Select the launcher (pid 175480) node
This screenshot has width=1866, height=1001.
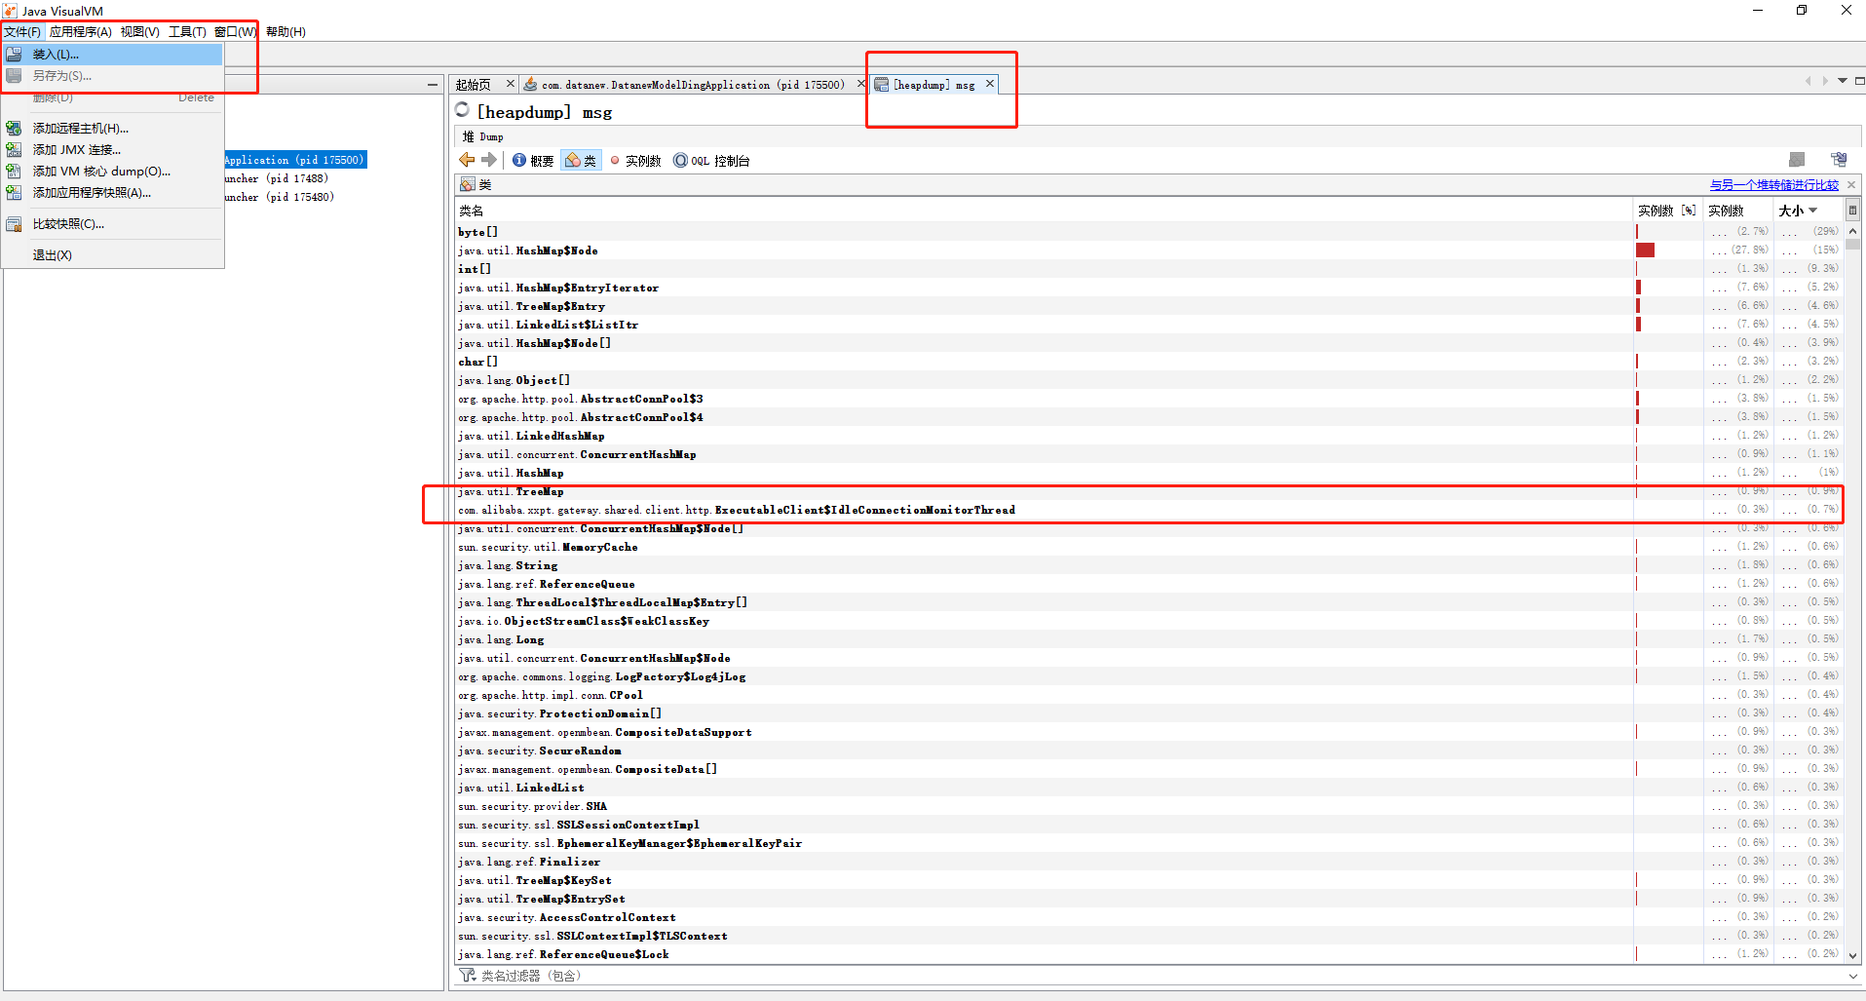point(280,197)
